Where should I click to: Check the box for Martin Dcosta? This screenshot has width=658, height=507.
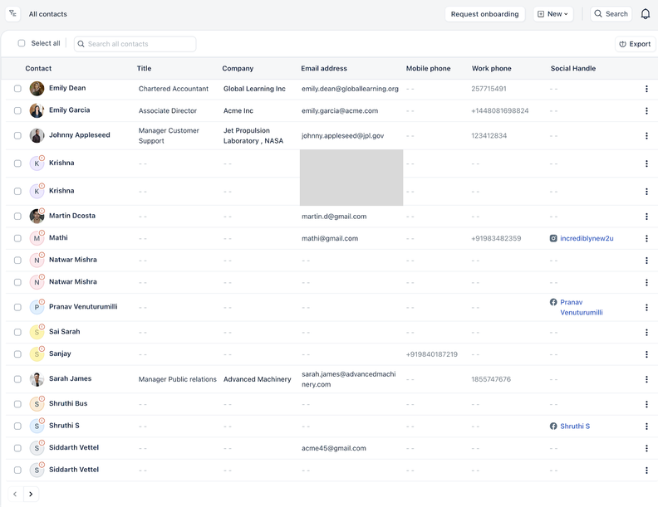tap(17, 217)
